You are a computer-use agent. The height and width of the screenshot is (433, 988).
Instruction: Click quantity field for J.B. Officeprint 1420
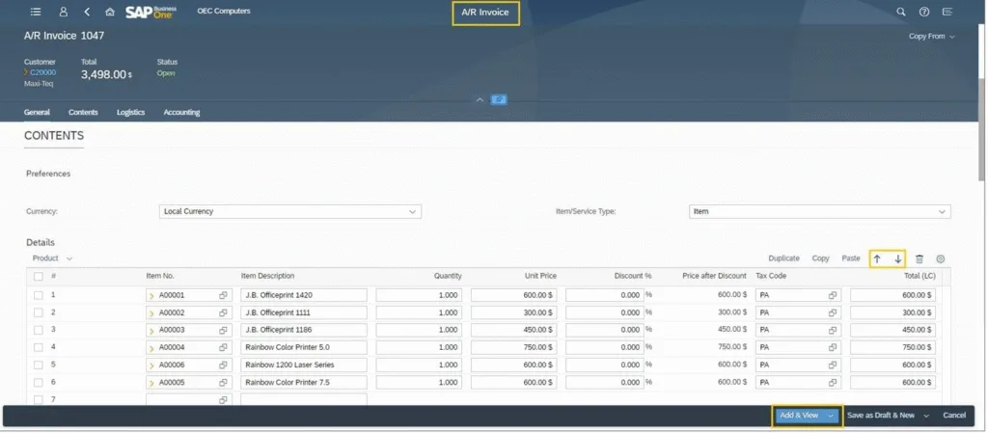[419, 295]
